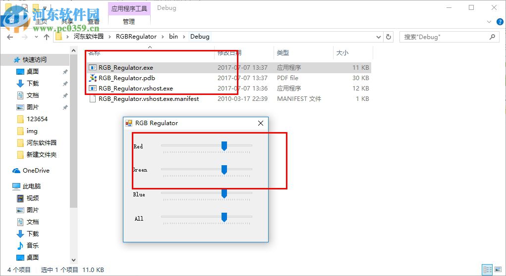Expand the address bar history dropdown
The height and width of the screenshot is (276, 506).
(x=379, y=37)
